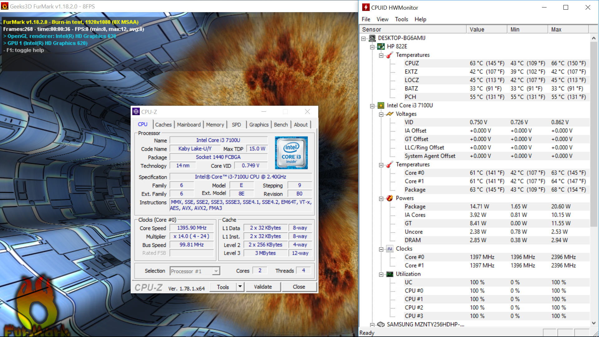
Task: Click the Close button in CPU-Z
Action: click(299, 287)
